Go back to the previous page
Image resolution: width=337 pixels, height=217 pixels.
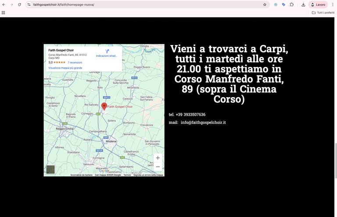point(4,4)
